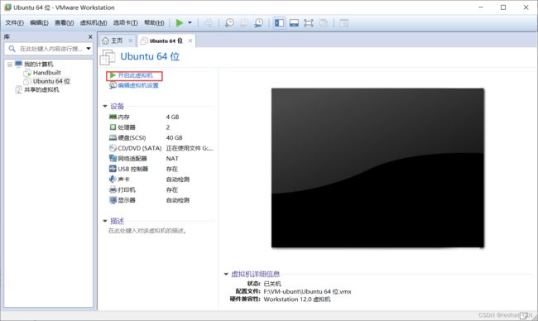This screenshot has width=538, height=321.
Task: Select 共享的虚拟机 in library tree
Action: [41, 90]
